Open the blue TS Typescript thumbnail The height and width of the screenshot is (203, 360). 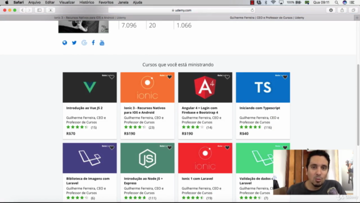coord(263,87)
